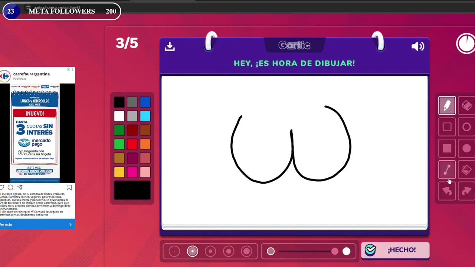The width and height of the screenshot is (475, 267).
Task: Pick the hot pink color swatch
Action: coord(132,172)
